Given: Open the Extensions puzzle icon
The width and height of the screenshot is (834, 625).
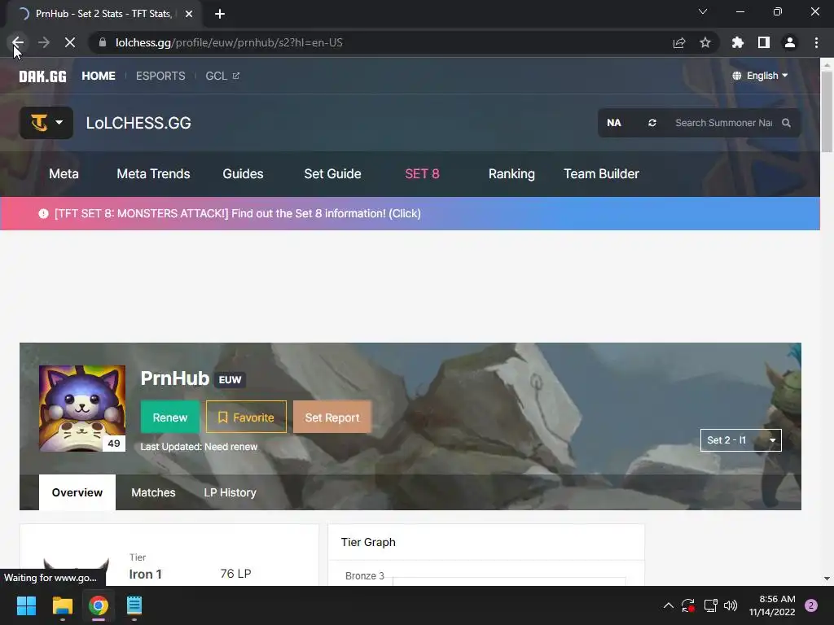Looking at the screenshot, I should (x=738, y=42).
